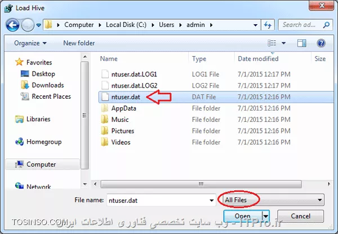This screenshot has height=234, width=338.
Task: Select the AppData folder
Action: click(x=123, y=108)
